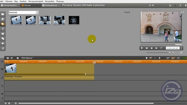Click the trash delete icon on timeline toolbar
187x105 pixels.
click(x=160, y=58)
